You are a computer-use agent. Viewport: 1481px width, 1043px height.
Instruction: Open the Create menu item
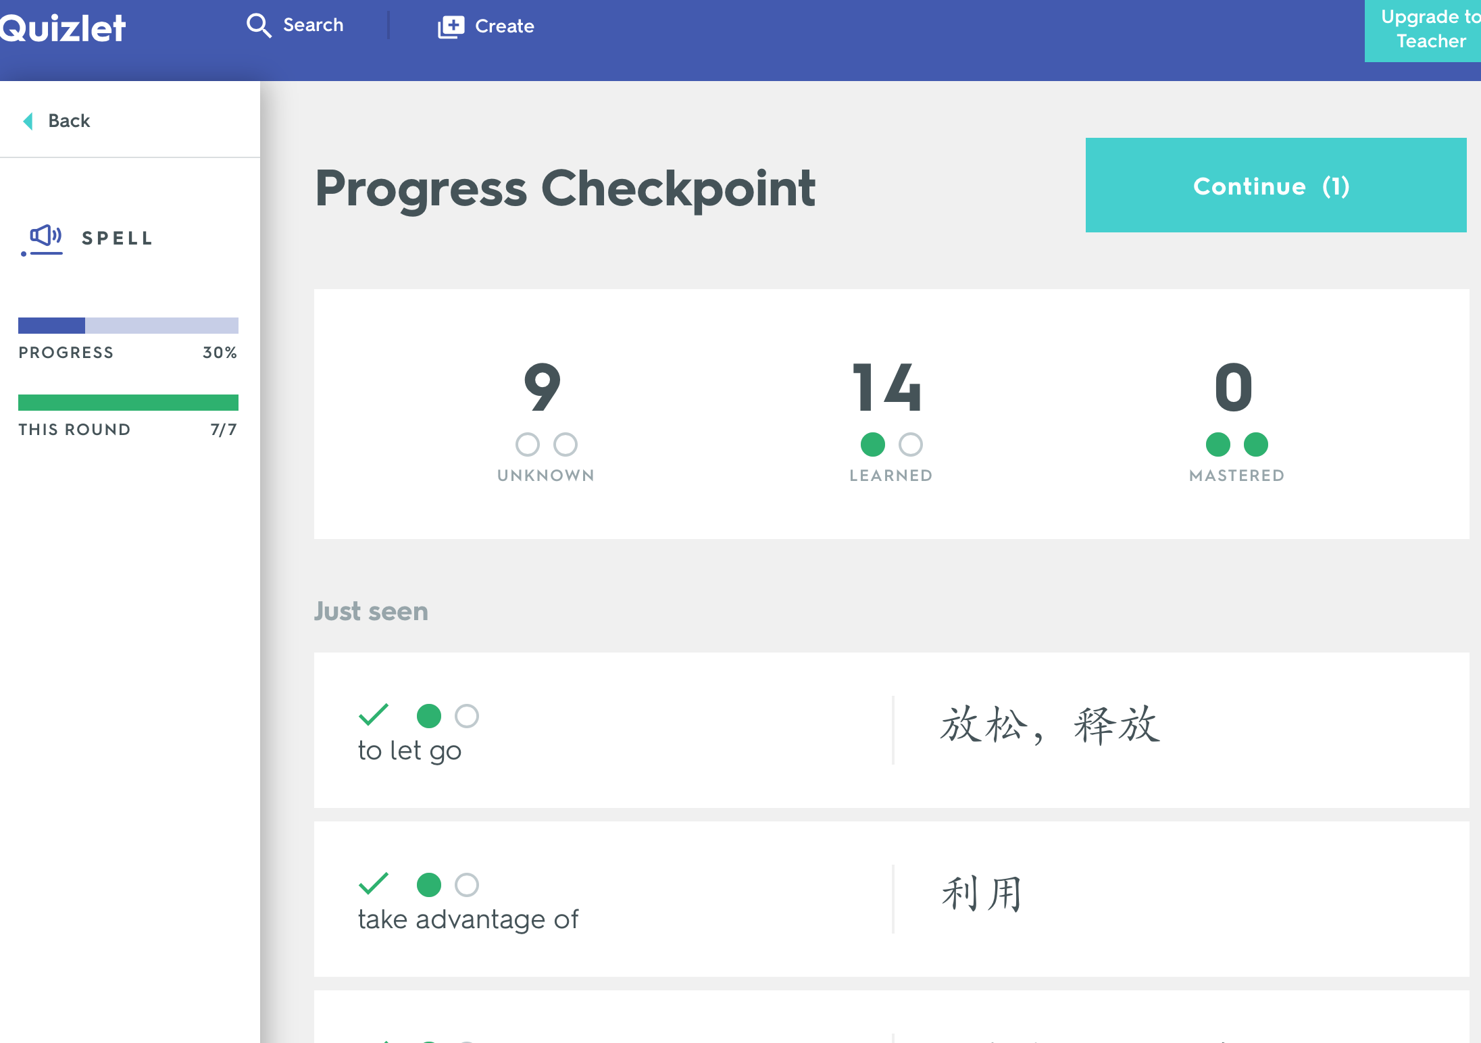click(x=486, y=26)
